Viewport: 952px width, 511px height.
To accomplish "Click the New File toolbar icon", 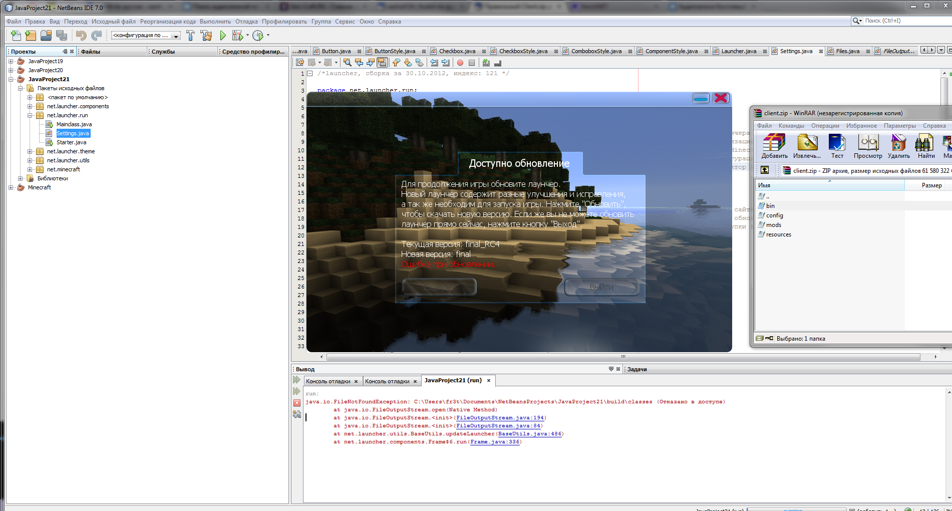I will pos(16,35).
